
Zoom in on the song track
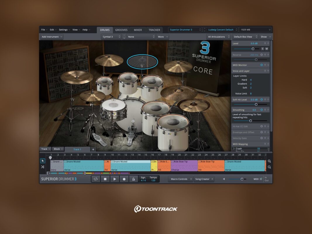[x=269, y=161]
